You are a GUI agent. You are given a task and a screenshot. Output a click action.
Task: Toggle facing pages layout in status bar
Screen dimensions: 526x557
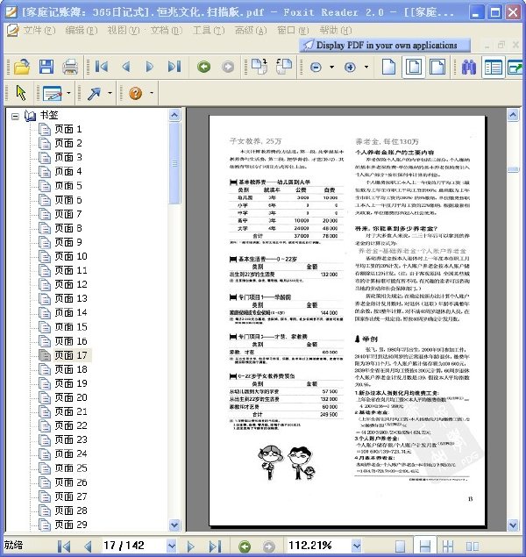click(x=472, y=546)
